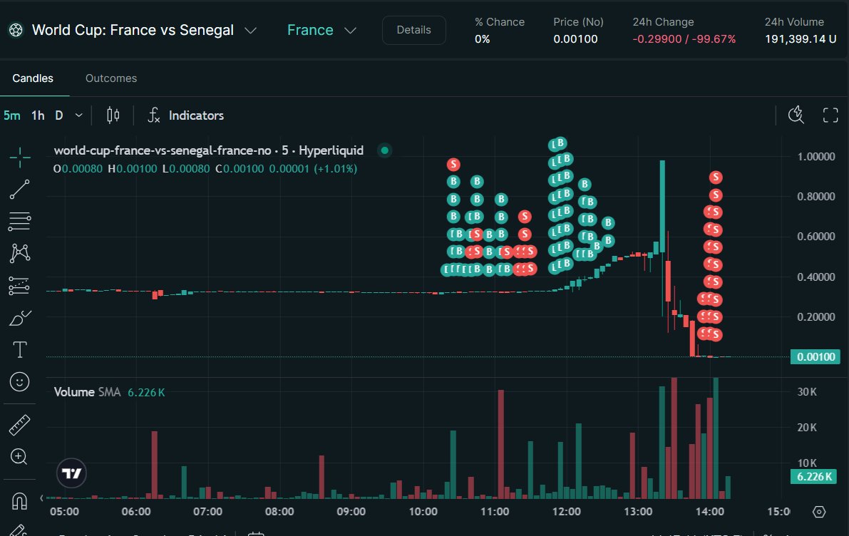Click the 12:00 time axis label
This screenshot has height=536, width=849.
tap(567, 512)
